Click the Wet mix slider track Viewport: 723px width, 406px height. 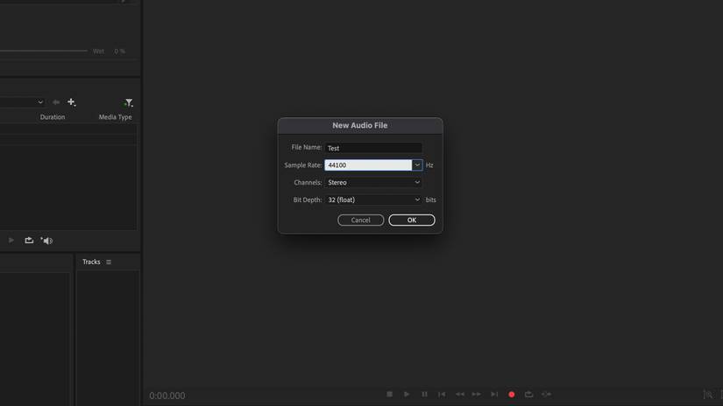[x=44, y=51]
